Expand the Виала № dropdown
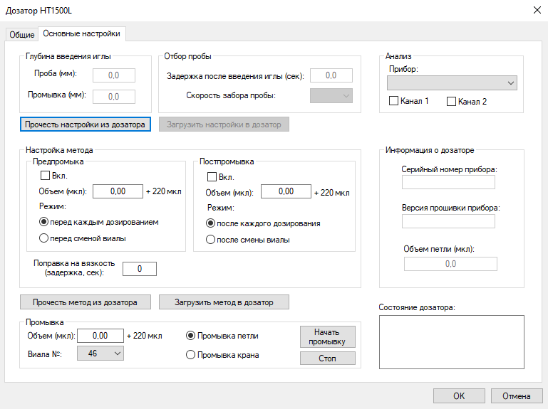The height and width of the screenshot is (409, 548). (100, 352)
